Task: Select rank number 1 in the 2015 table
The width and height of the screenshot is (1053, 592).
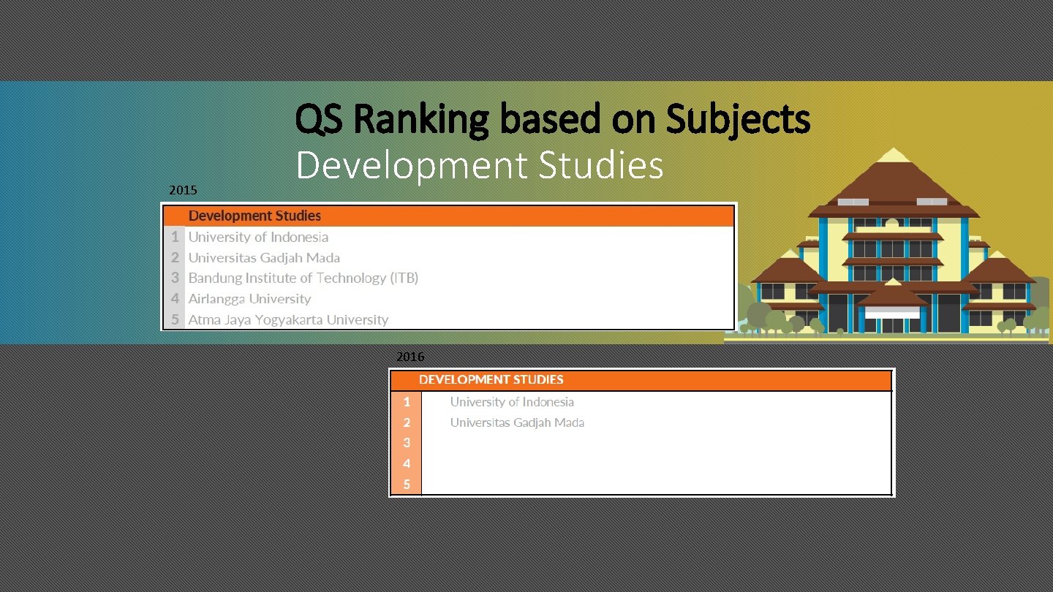Action: [175, 237]
